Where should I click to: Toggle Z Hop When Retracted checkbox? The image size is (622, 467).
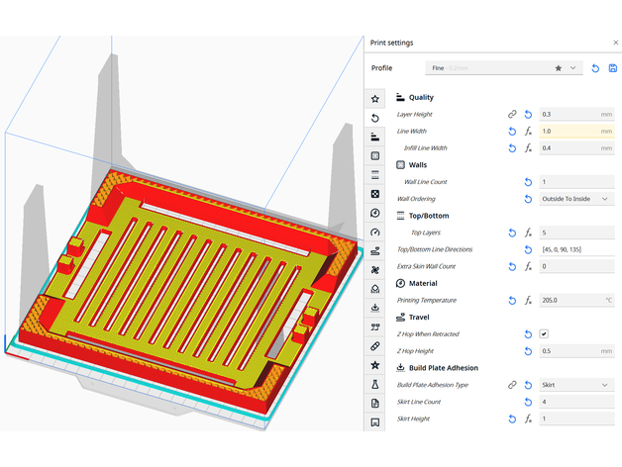544,334
